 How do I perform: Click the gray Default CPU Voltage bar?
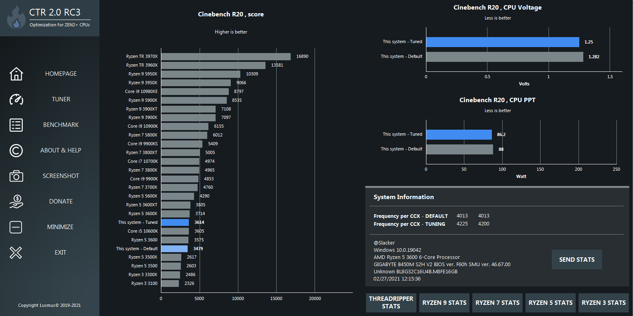(505, 57)
